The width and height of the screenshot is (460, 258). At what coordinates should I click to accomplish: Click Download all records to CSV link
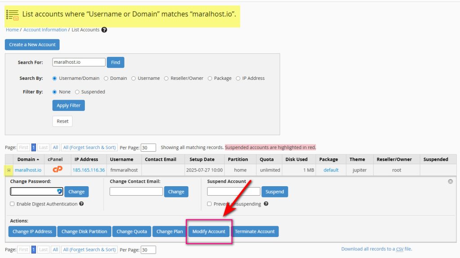tap(376, 249)
